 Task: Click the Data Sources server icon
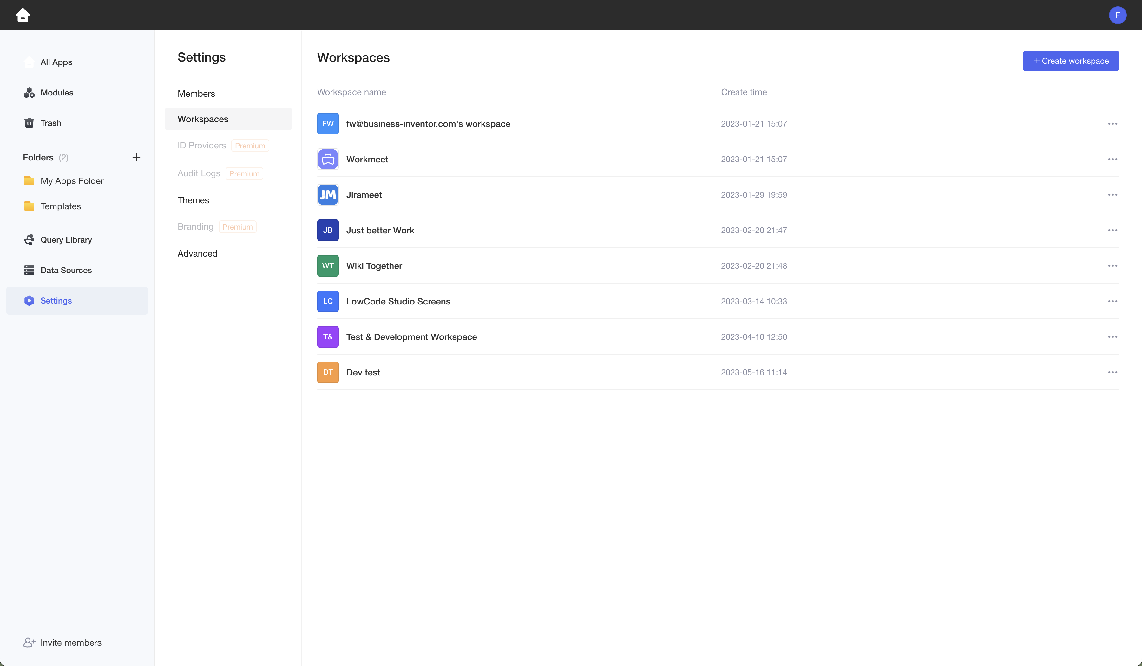[x=29, y=270]
